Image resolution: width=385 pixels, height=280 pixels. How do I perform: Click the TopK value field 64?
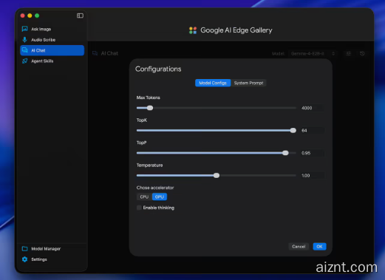312,131
